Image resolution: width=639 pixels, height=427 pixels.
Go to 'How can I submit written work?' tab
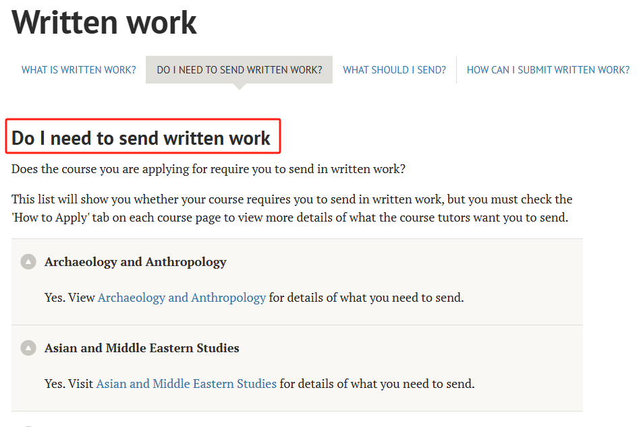[548, 70]
